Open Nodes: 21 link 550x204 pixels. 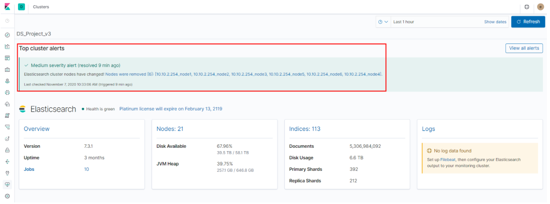[x=170, y=129]
